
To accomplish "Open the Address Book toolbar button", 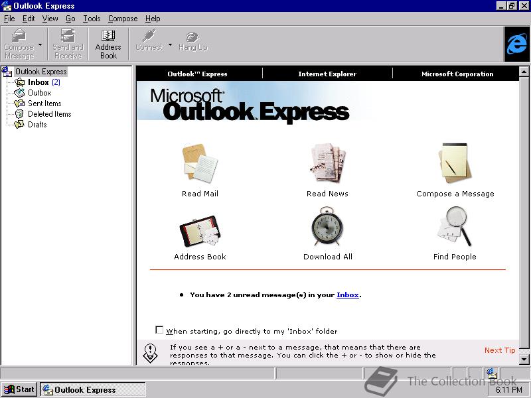I will pyautogui.click(x=108, y=44).
